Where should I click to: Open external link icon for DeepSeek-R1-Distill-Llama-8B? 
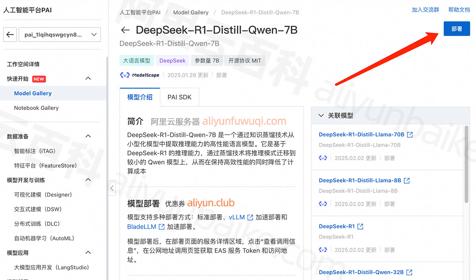(x=407, y=180)
